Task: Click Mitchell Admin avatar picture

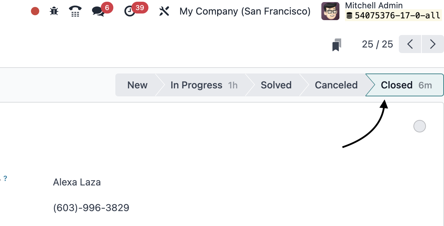Action: point(330,11)
